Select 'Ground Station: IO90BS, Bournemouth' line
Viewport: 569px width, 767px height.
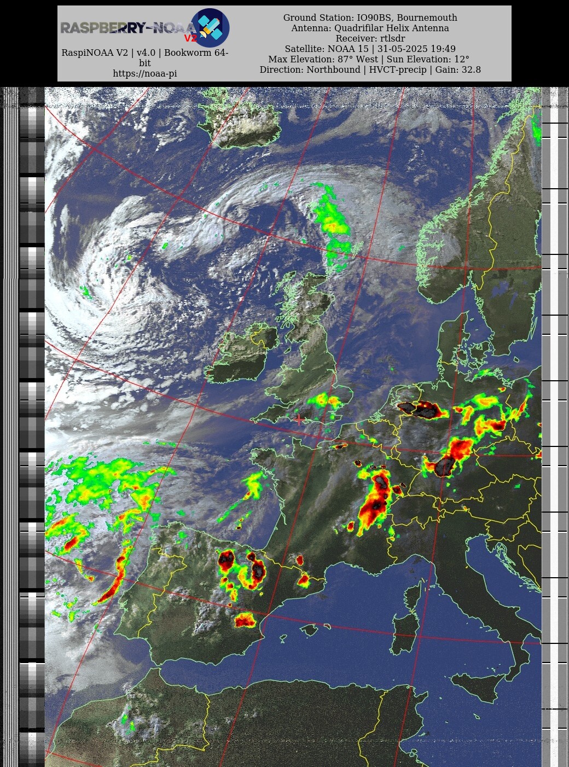tap(370, 18)
